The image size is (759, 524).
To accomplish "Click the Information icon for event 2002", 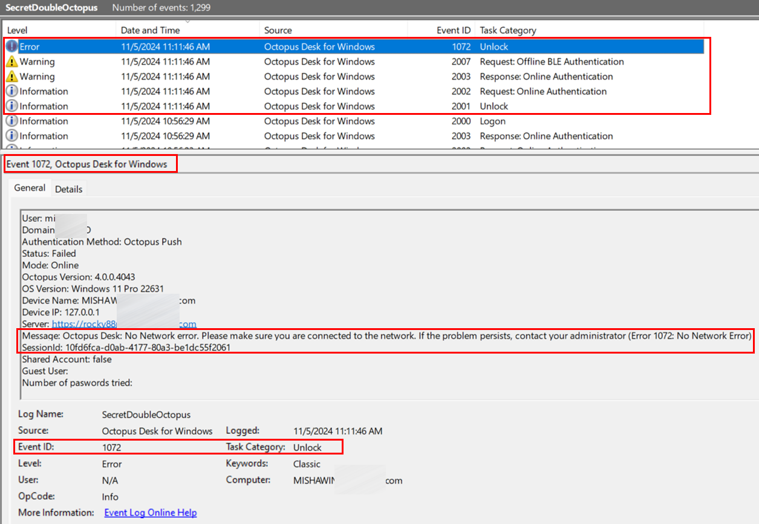I will (11, 91).
